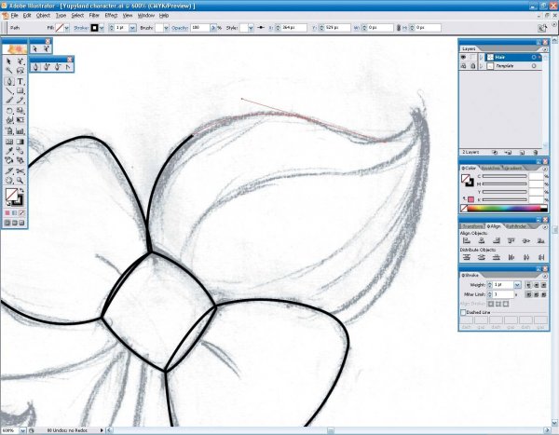
Task: Open the Effect menu
Action: (x=111, y=16)
